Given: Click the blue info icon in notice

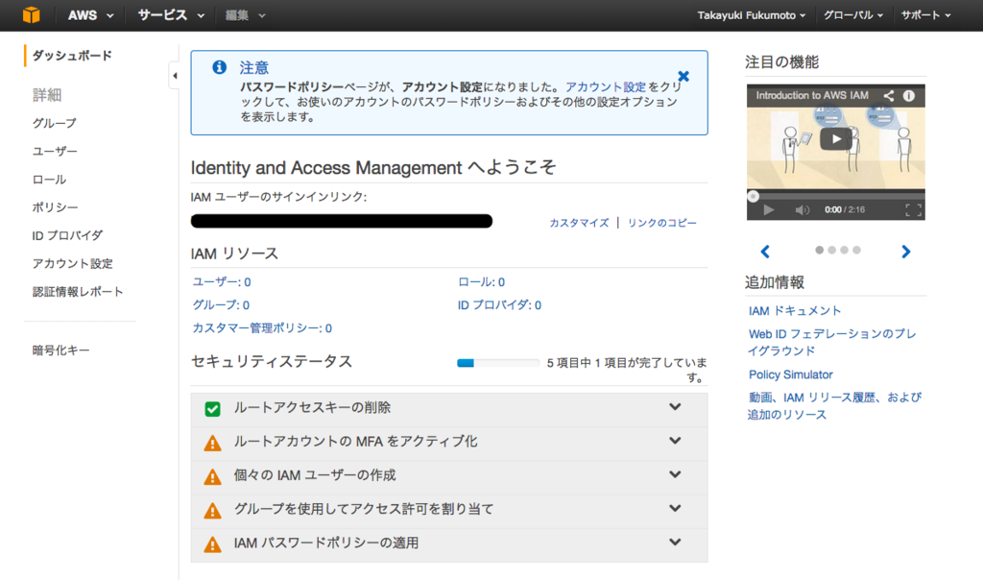Looking at the screenshot, I should [220, 67].
